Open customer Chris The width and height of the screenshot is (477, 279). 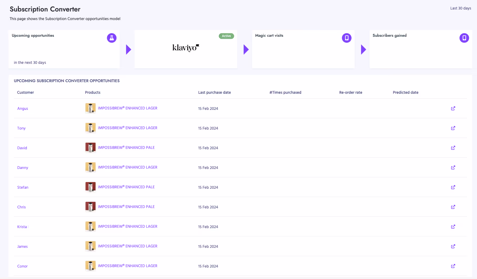21,207
